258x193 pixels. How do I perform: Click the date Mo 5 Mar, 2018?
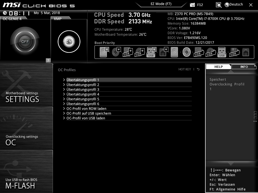tap(47, 13)
